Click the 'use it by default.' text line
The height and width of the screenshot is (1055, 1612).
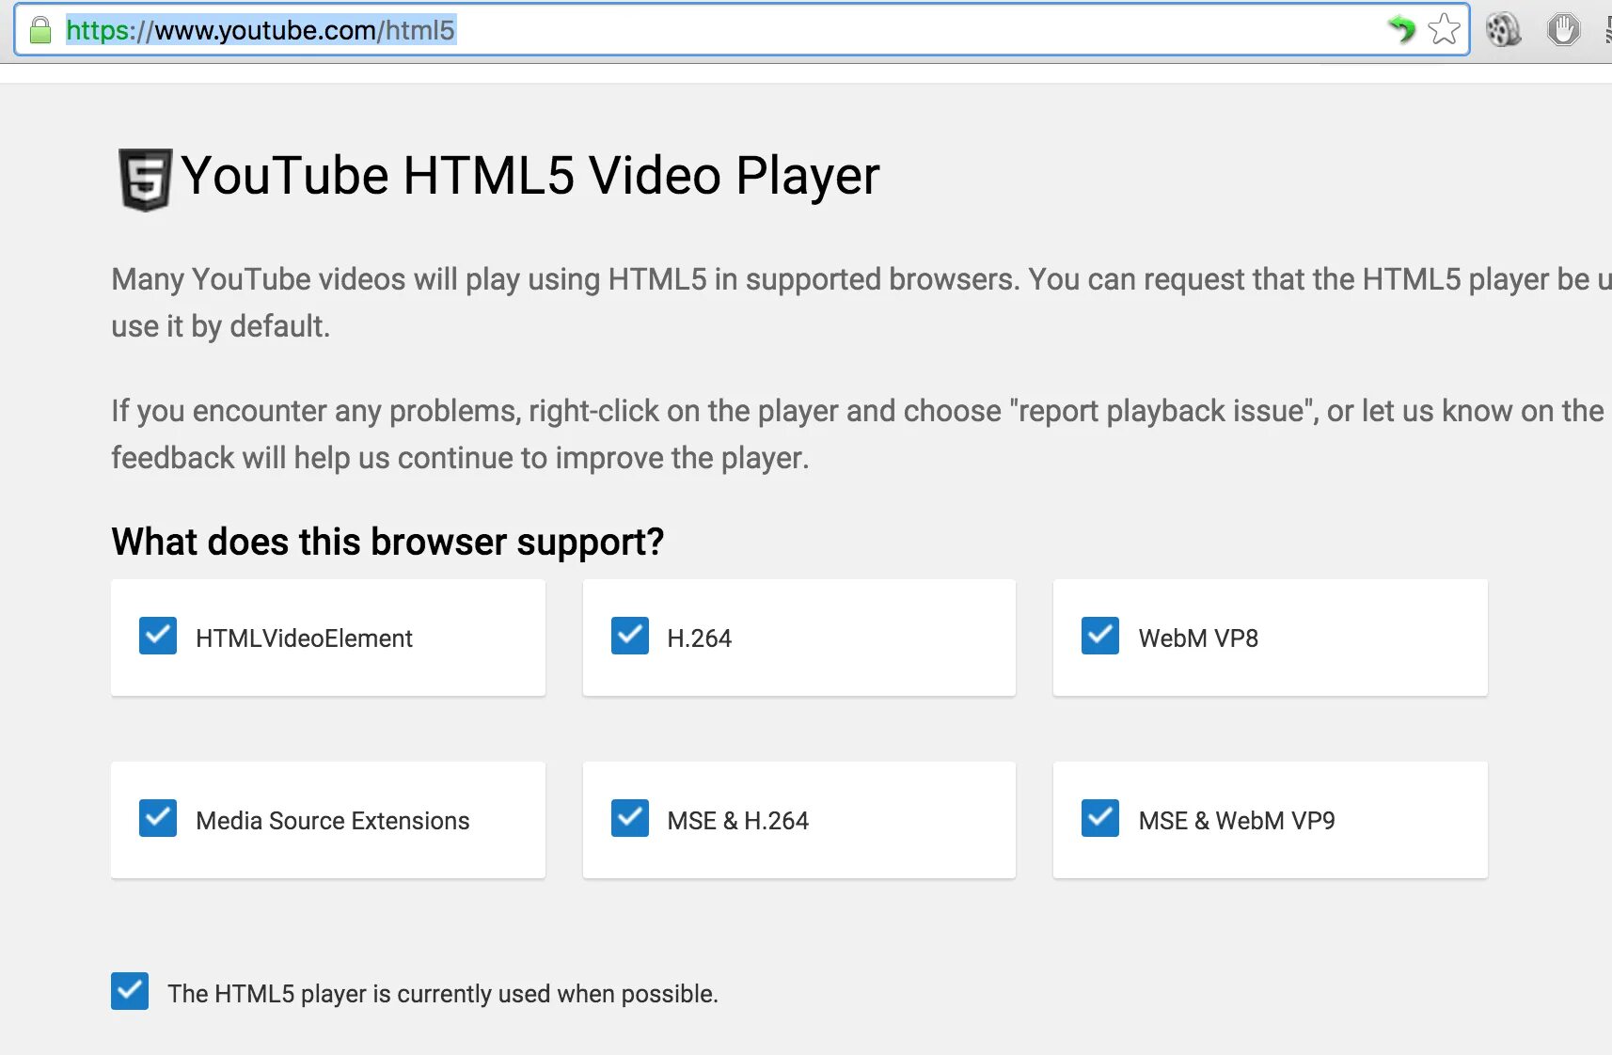[221, 326]
